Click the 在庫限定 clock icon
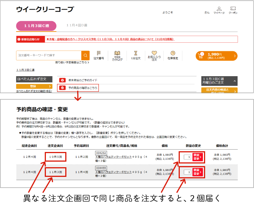Viewport: 254px width, 204px height. tap(173, 55)
